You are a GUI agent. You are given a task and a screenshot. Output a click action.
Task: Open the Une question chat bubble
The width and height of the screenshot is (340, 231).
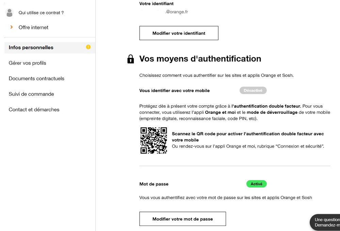click(x=325, y=223)
